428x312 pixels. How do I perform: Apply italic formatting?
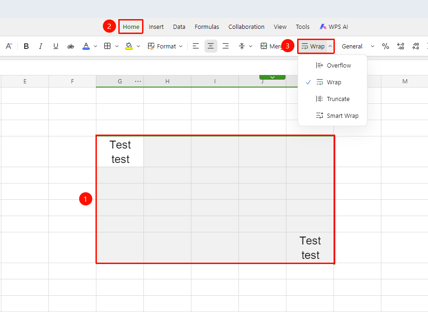click(x=41, y=46)
